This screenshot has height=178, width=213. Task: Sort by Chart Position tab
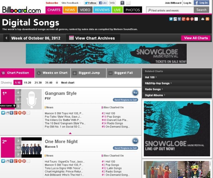pyautogui.click(x=17, y=73)
